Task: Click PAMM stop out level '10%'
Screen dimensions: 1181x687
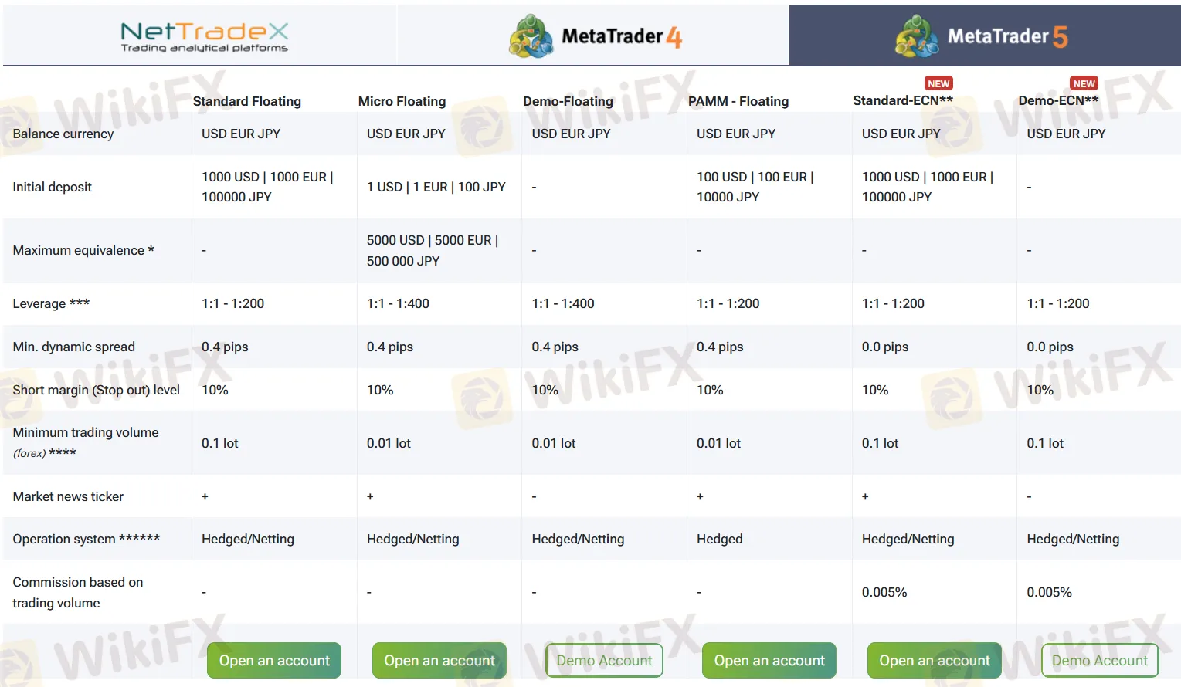Action: (710, 390)
